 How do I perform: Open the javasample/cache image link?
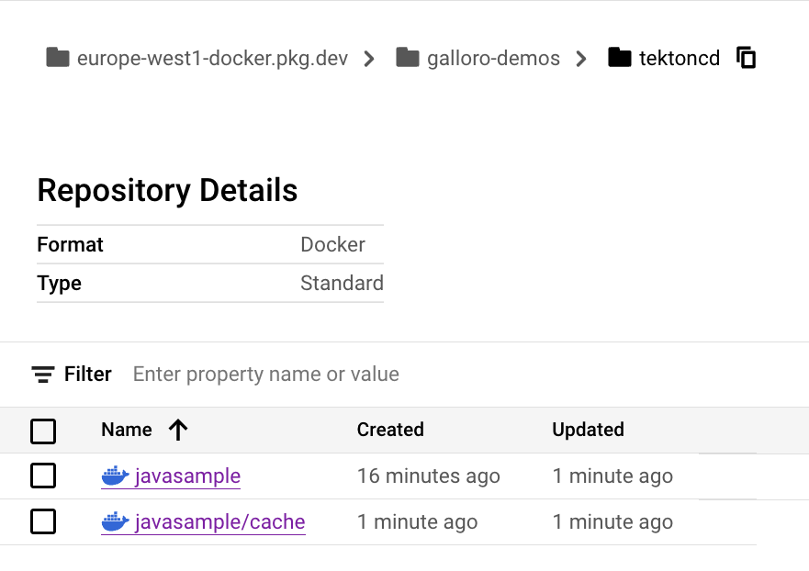(219, 522)
